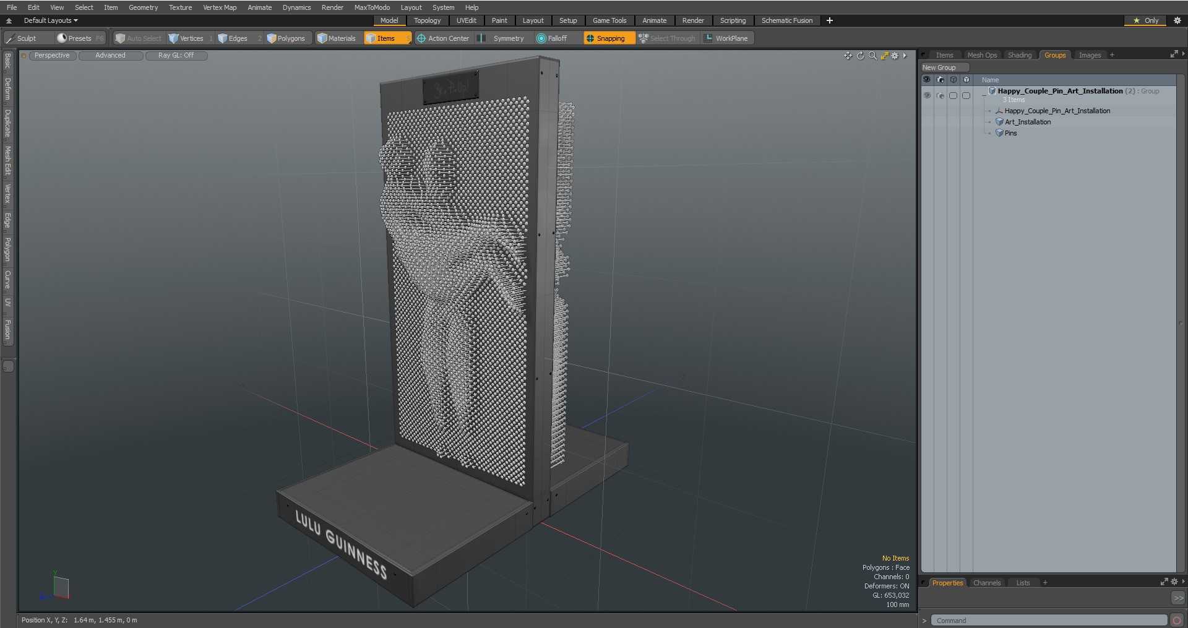Switch to the Topology layout tab
The height and width of the screenshot is (628, 1188).
pyautogui.click(x=427, y=20)
